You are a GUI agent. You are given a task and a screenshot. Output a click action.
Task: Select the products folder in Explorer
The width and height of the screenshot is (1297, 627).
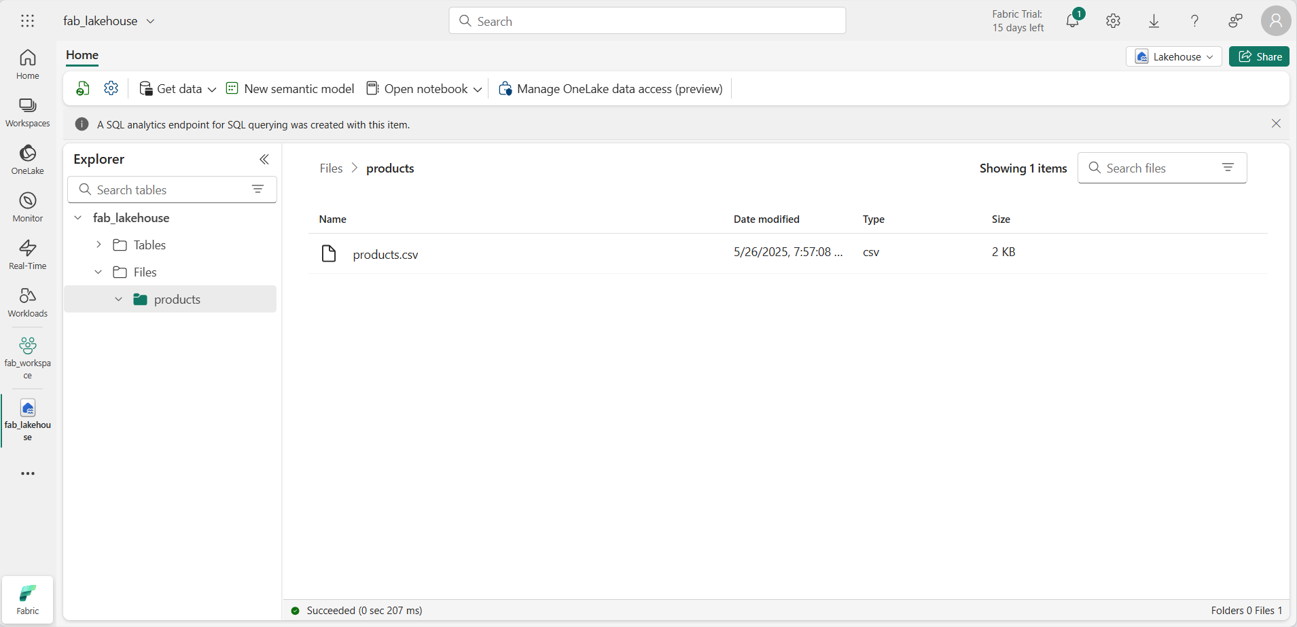177,300
